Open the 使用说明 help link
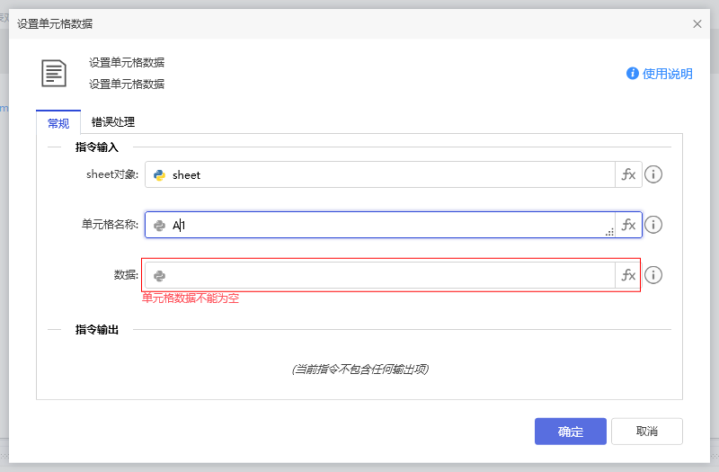The image size is (719, 472). coord(660,74)
